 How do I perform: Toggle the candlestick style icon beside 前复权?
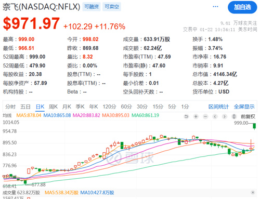tap(234, 116)
